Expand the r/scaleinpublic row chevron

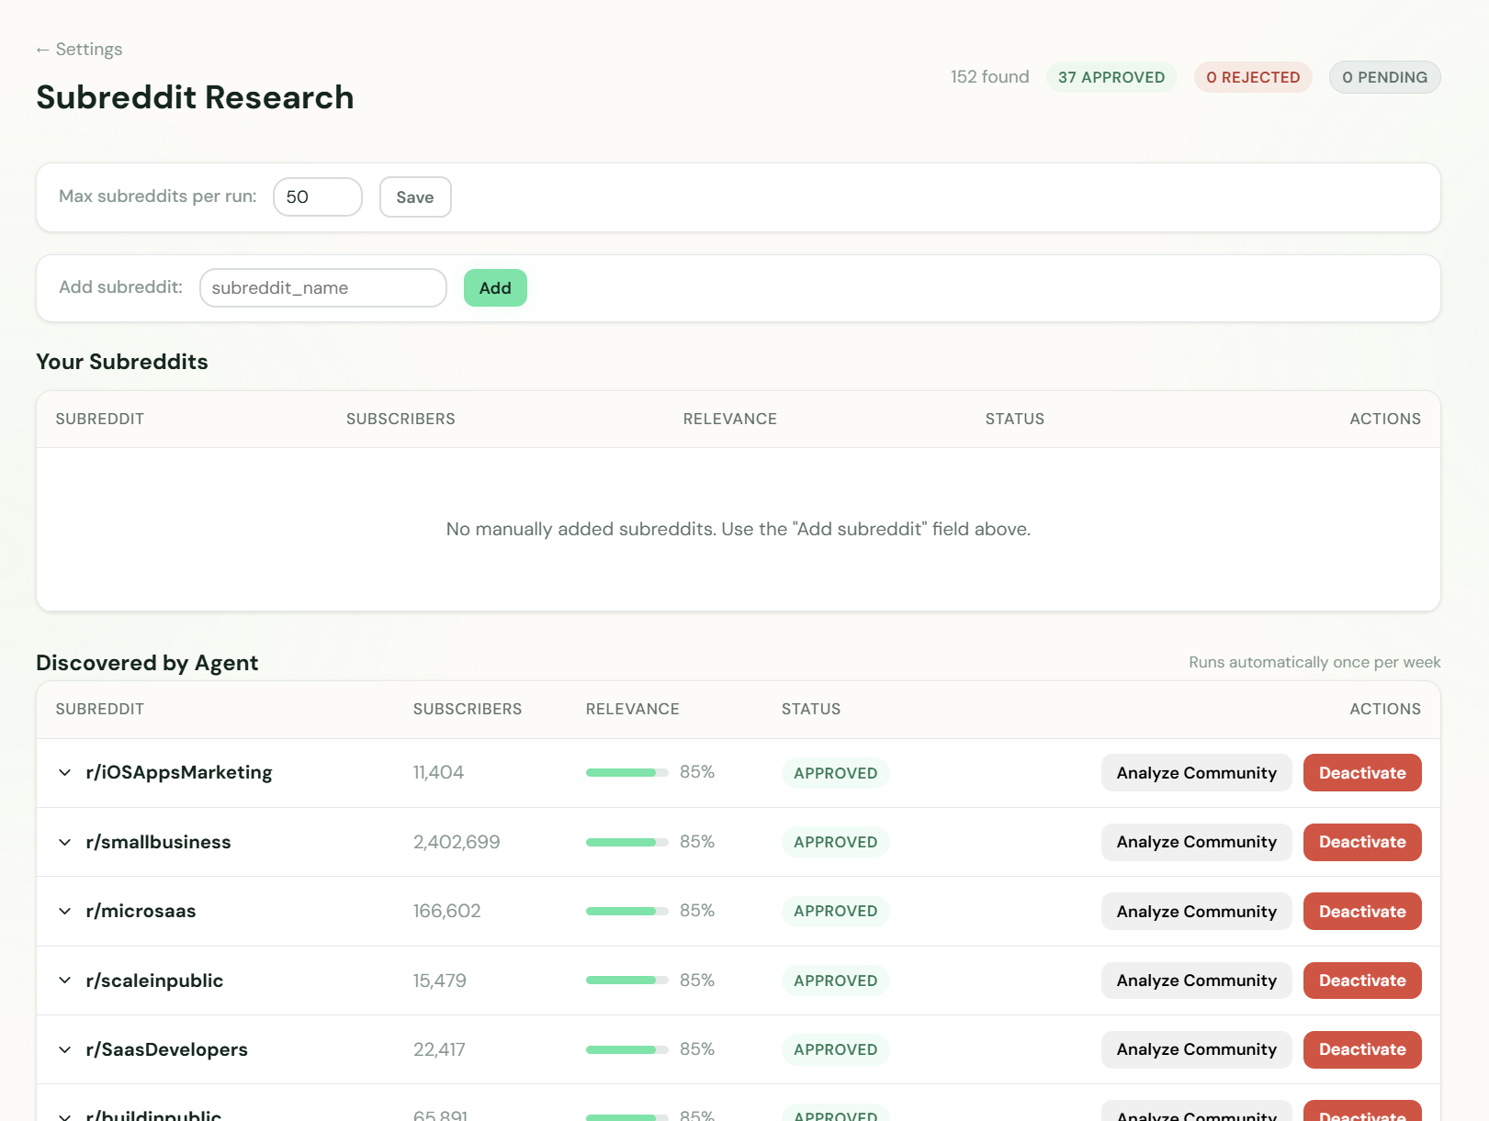64,981
